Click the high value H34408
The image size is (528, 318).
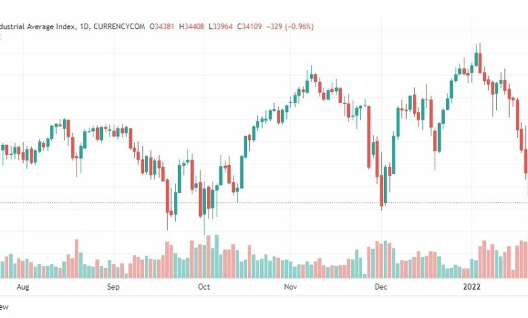click(x=192, y=26)
